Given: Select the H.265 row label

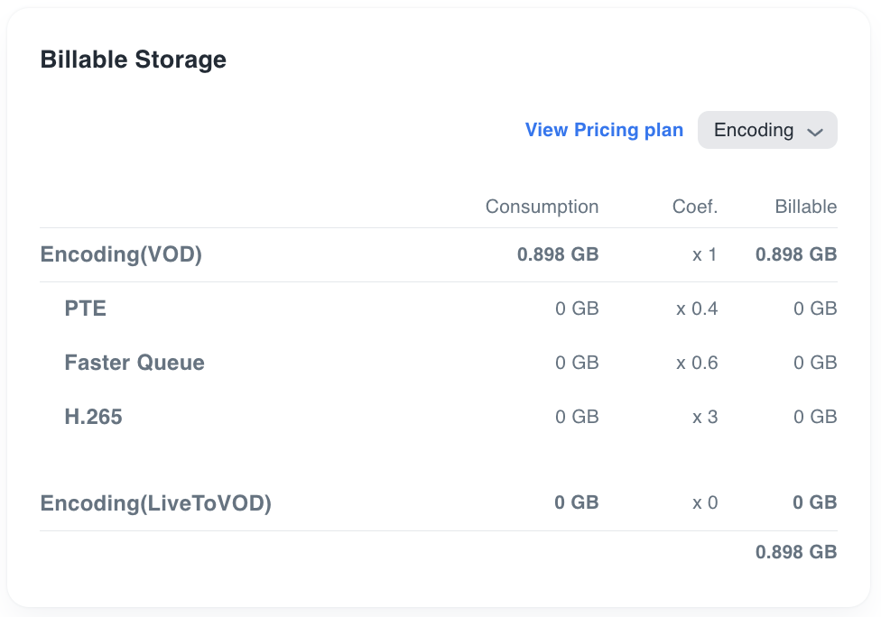Looking at the screenshot, I should point(93,417).
